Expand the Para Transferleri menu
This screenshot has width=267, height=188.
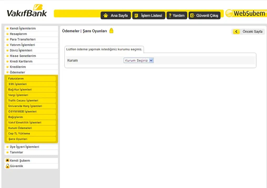click(x=22, y=39)
